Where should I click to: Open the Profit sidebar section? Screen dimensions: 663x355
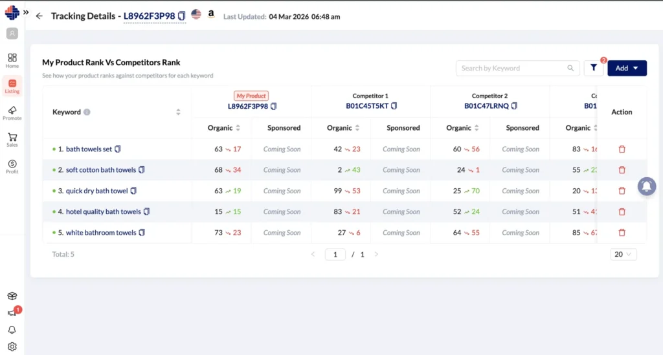(x=12, y=167)
